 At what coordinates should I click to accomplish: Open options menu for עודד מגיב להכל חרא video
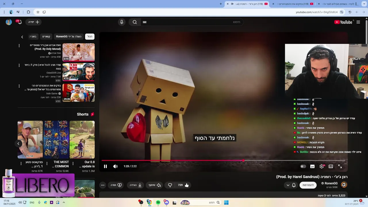click(19, 66)
